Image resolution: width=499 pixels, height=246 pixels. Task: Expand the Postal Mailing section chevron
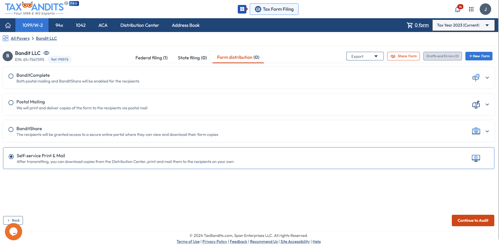coord(487,104)
